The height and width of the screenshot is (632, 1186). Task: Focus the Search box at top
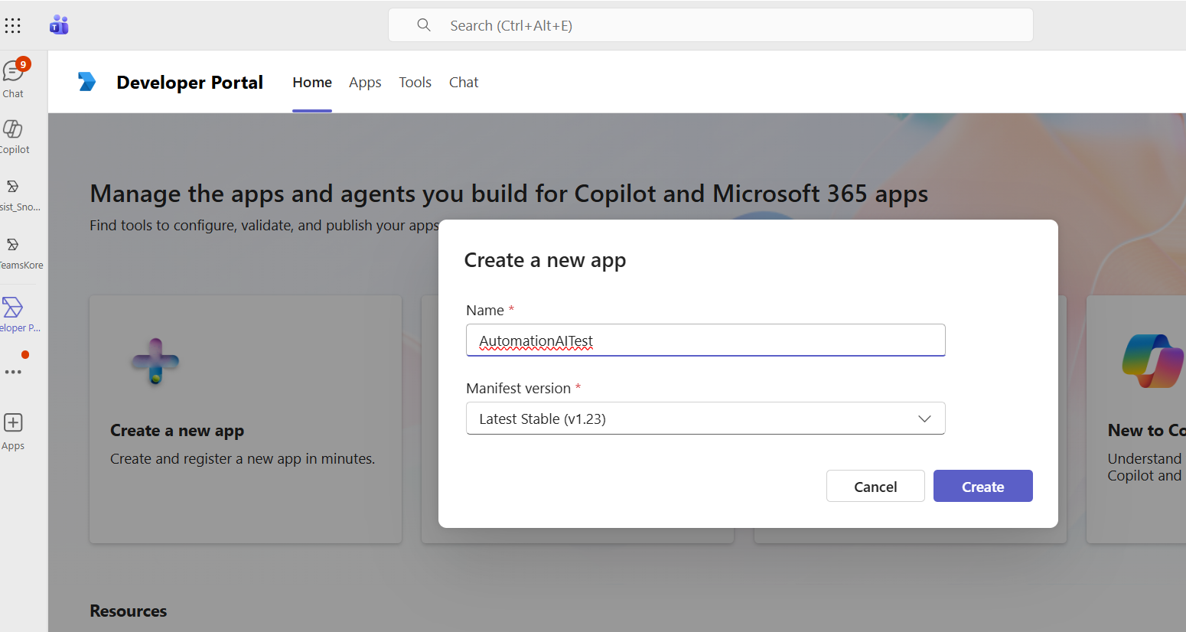pos(710,25)
